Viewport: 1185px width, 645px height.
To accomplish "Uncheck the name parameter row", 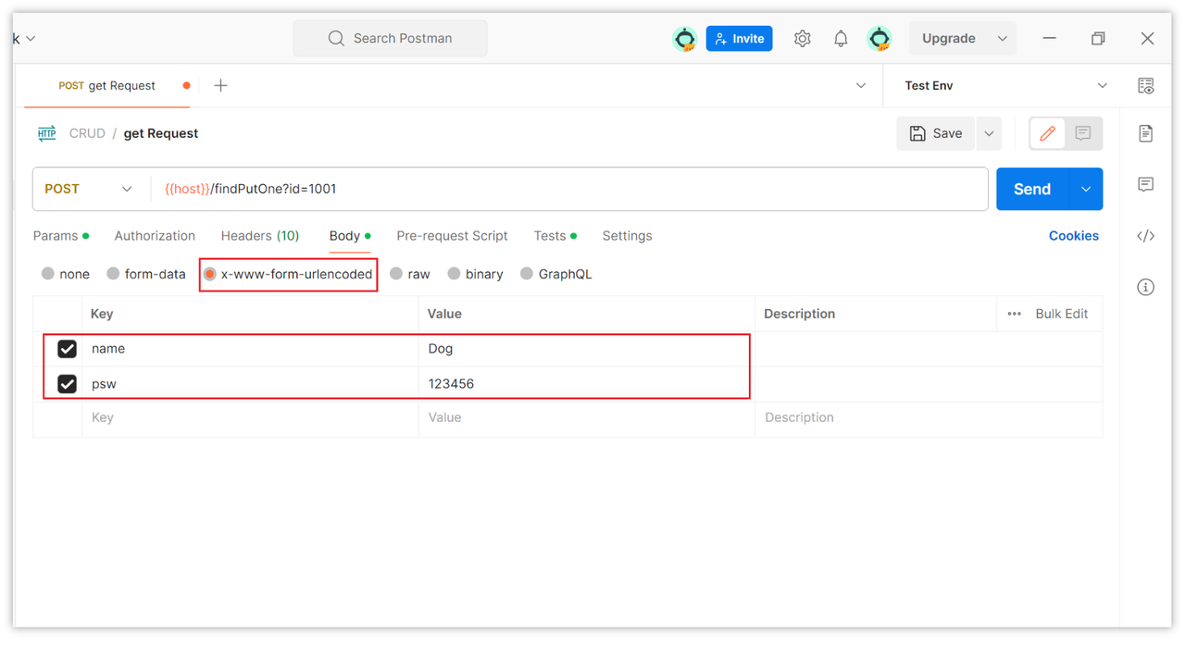I will (67, 349).
